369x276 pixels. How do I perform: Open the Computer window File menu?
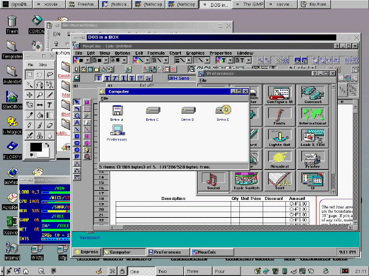tap(105, 99)
